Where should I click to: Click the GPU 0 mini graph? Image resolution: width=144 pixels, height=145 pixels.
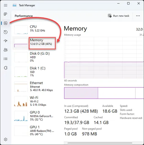pos(21,116)
